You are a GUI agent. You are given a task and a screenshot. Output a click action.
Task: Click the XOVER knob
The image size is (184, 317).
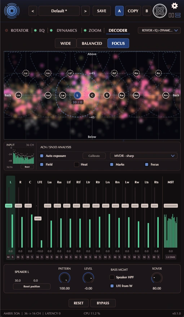point(157,278)
